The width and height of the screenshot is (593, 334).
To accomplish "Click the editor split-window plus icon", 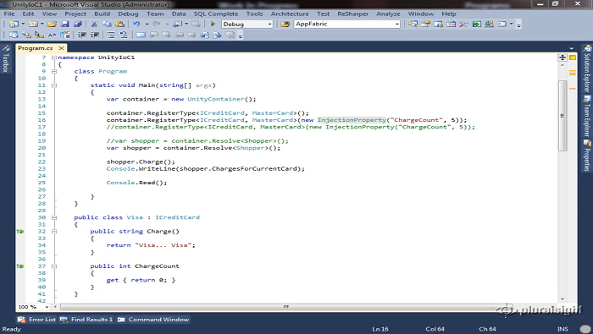I will [x=563, y=57].
